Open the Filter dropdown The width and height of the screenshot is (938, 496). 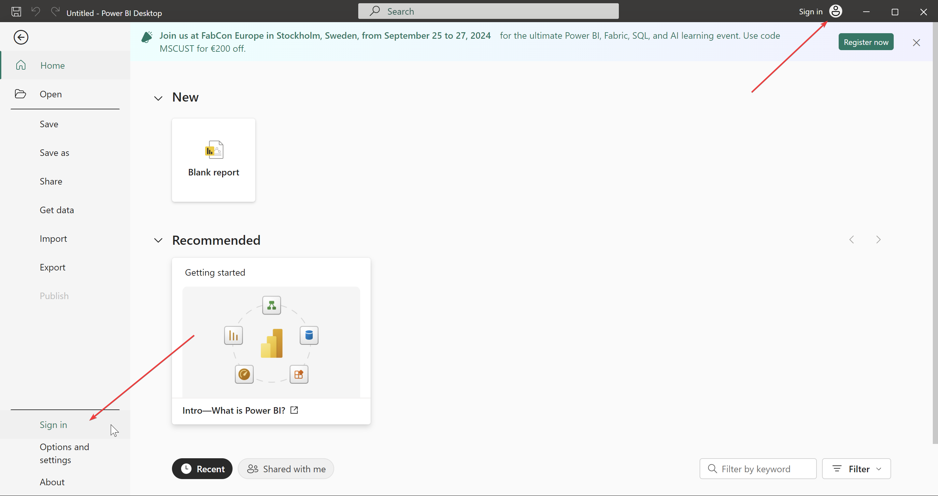pyautogui.click(x=857, y=469)
